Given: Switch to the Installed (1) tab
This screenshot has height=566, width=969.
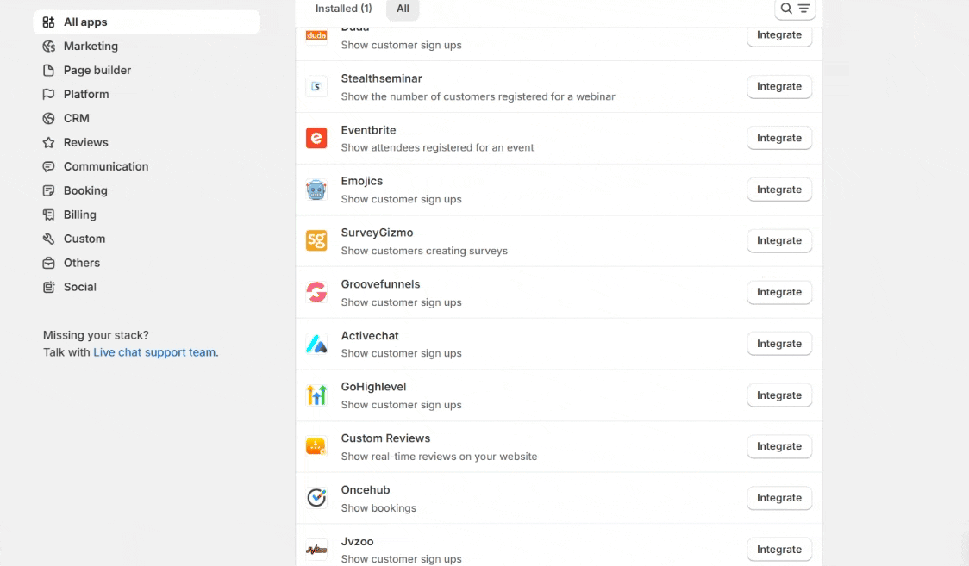Looking at the screenshot, I should click(344, 9).
